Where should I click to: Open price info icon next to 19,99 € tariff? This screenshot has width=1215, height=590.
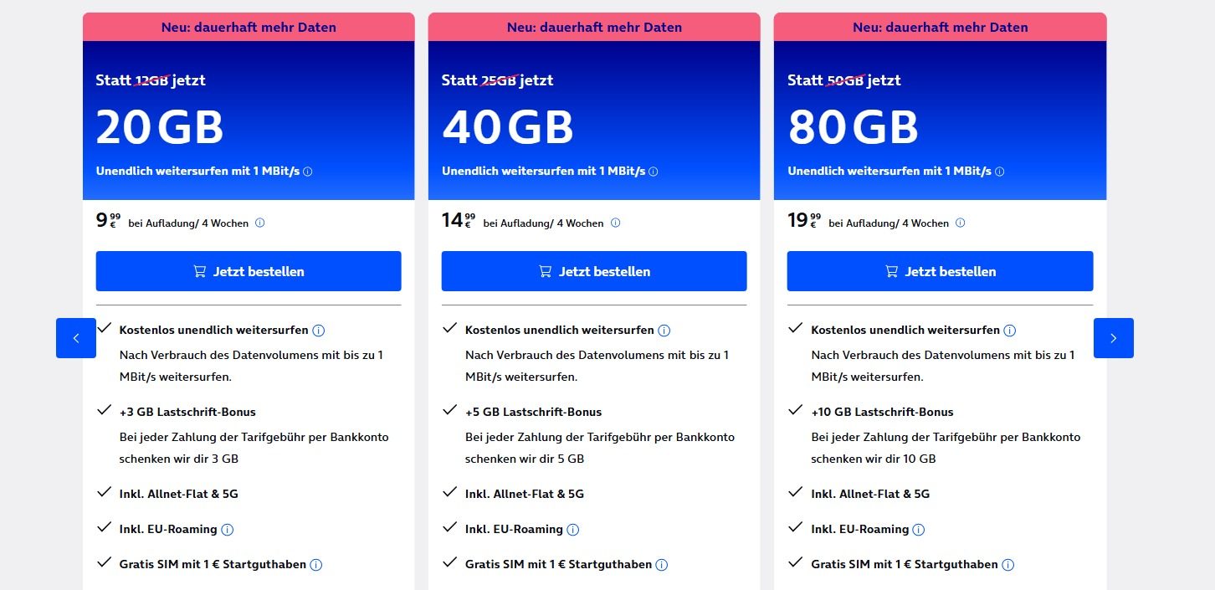960,223
